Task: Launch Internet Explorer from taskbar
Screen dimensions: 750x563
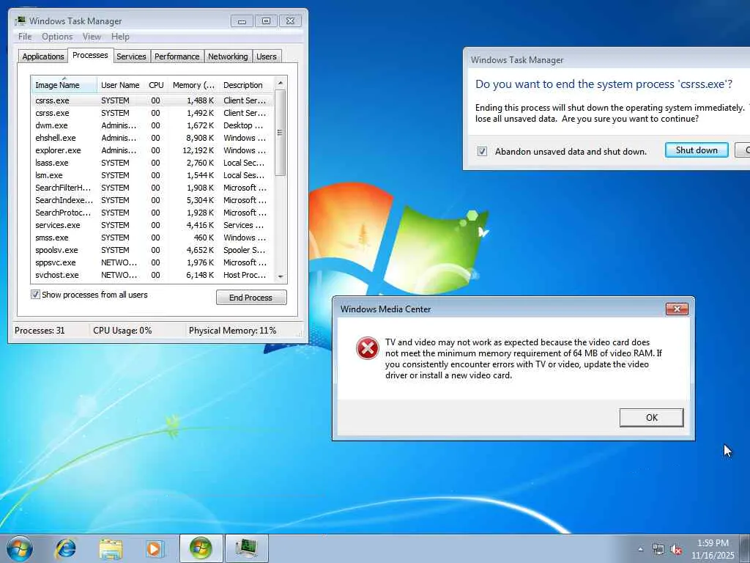Action: coord(66,548)
